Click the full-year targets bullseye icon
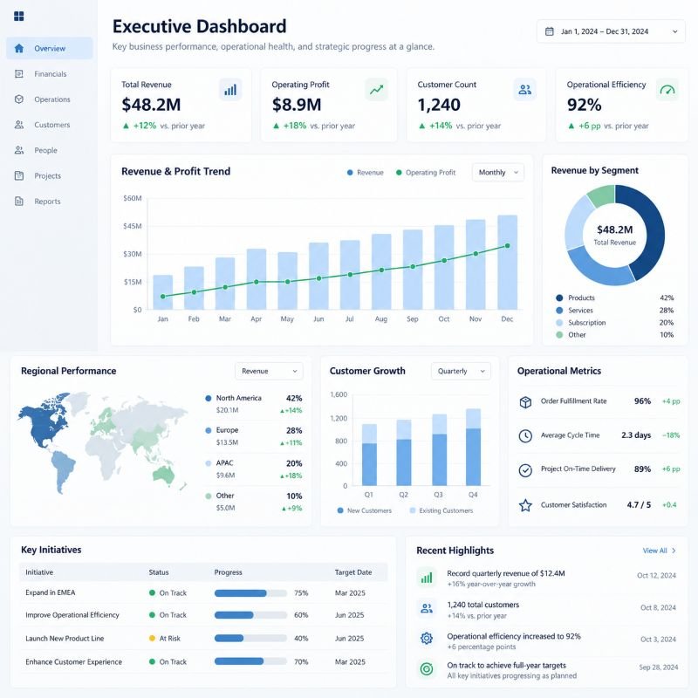Viewport: 698px width, 698px height. pyautogui.click(x=427, y=668)
